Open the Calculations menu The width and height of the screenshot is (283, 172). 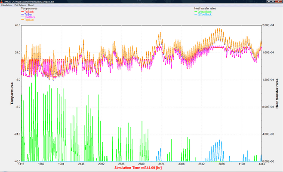click(x=6, y=5)
